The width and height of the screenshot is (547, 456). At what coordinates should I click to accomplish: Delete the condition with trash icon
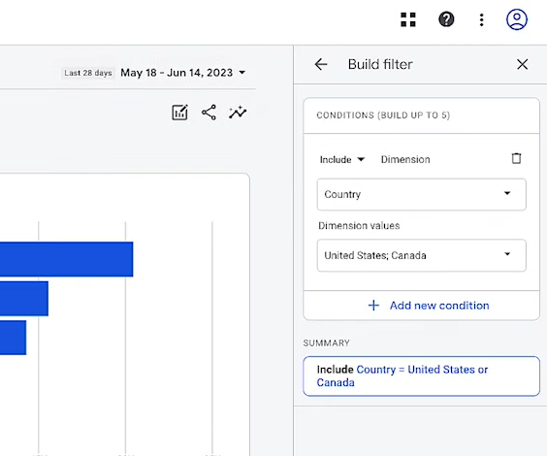tap(516, 158)
